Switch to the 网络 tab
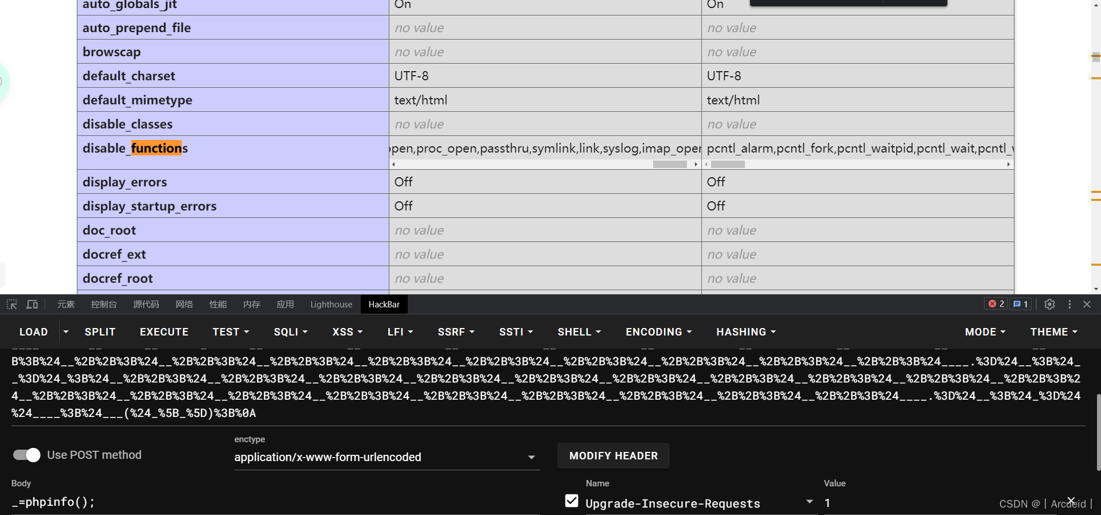 coord(184,304)
